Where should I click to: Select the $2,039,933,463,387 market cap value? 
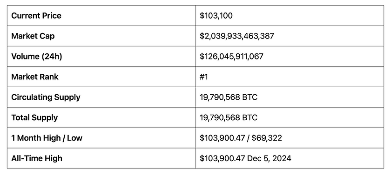[236, 36]
